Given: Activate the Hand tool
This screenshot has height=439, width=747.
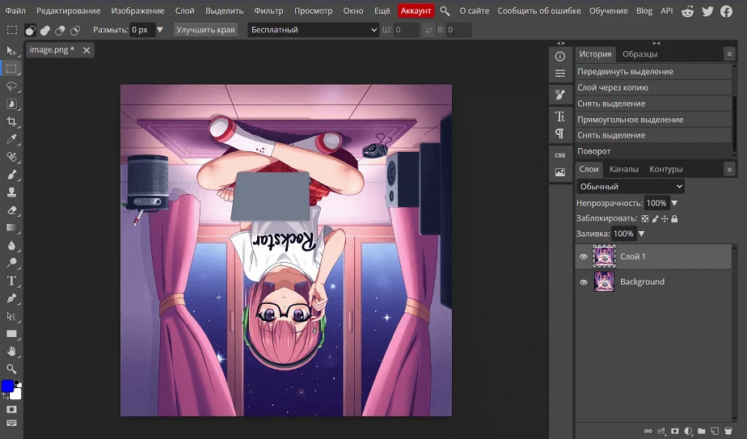Looking at the screenshot, I should pyautogui.click(x=11, y=351).
